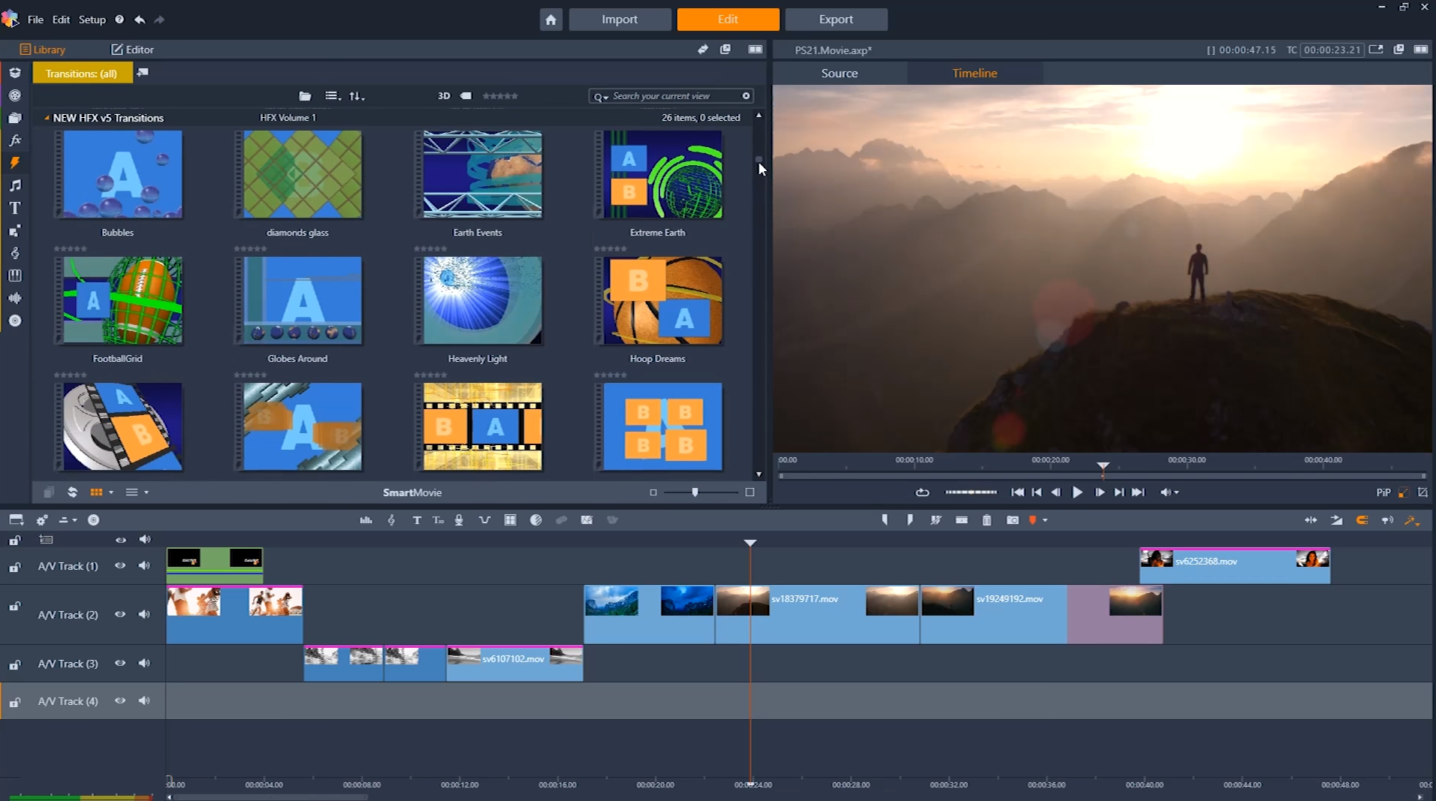Open ScoreFitter treble clef tool
The image size is (1436, 801).
[x=391, y=520]
